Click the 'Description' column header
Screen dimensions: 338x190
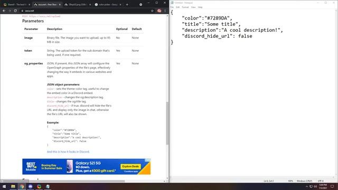tap(54, 29)
